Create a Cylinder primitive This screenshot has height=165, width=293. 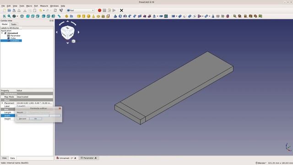[x=83, y=16]
